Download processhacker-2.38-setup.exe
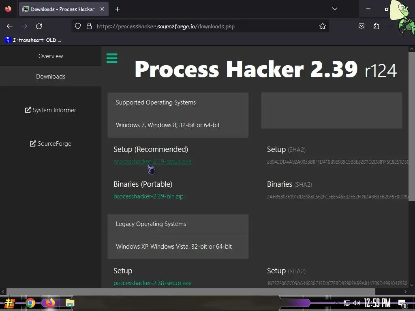415x311 pixels. pyautogui.click(x=152, y=283)
